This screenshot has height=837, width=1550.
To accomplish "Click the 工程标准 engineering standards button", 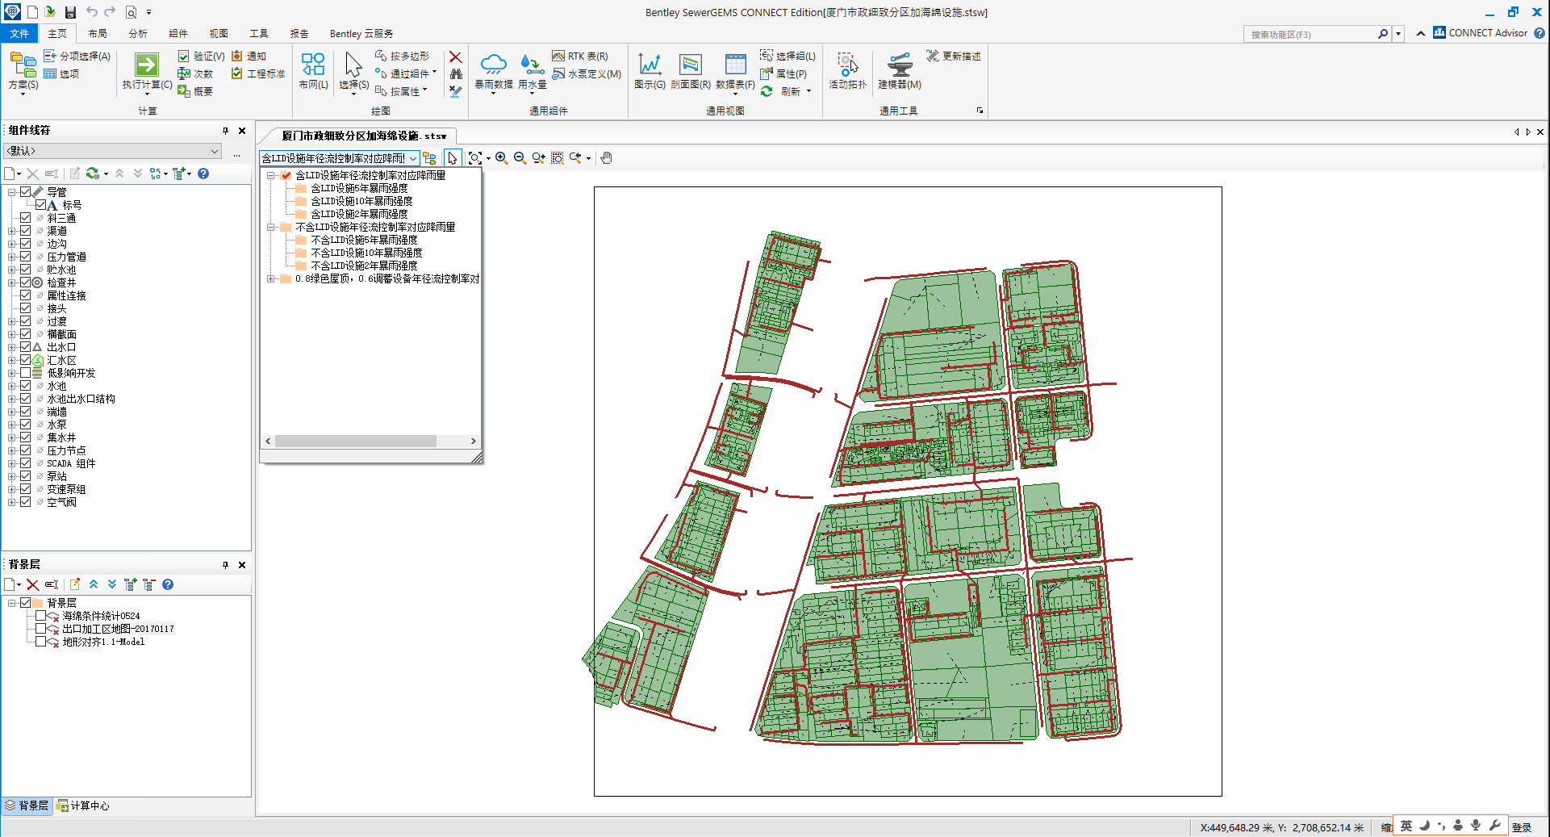I will click(258, 74).
